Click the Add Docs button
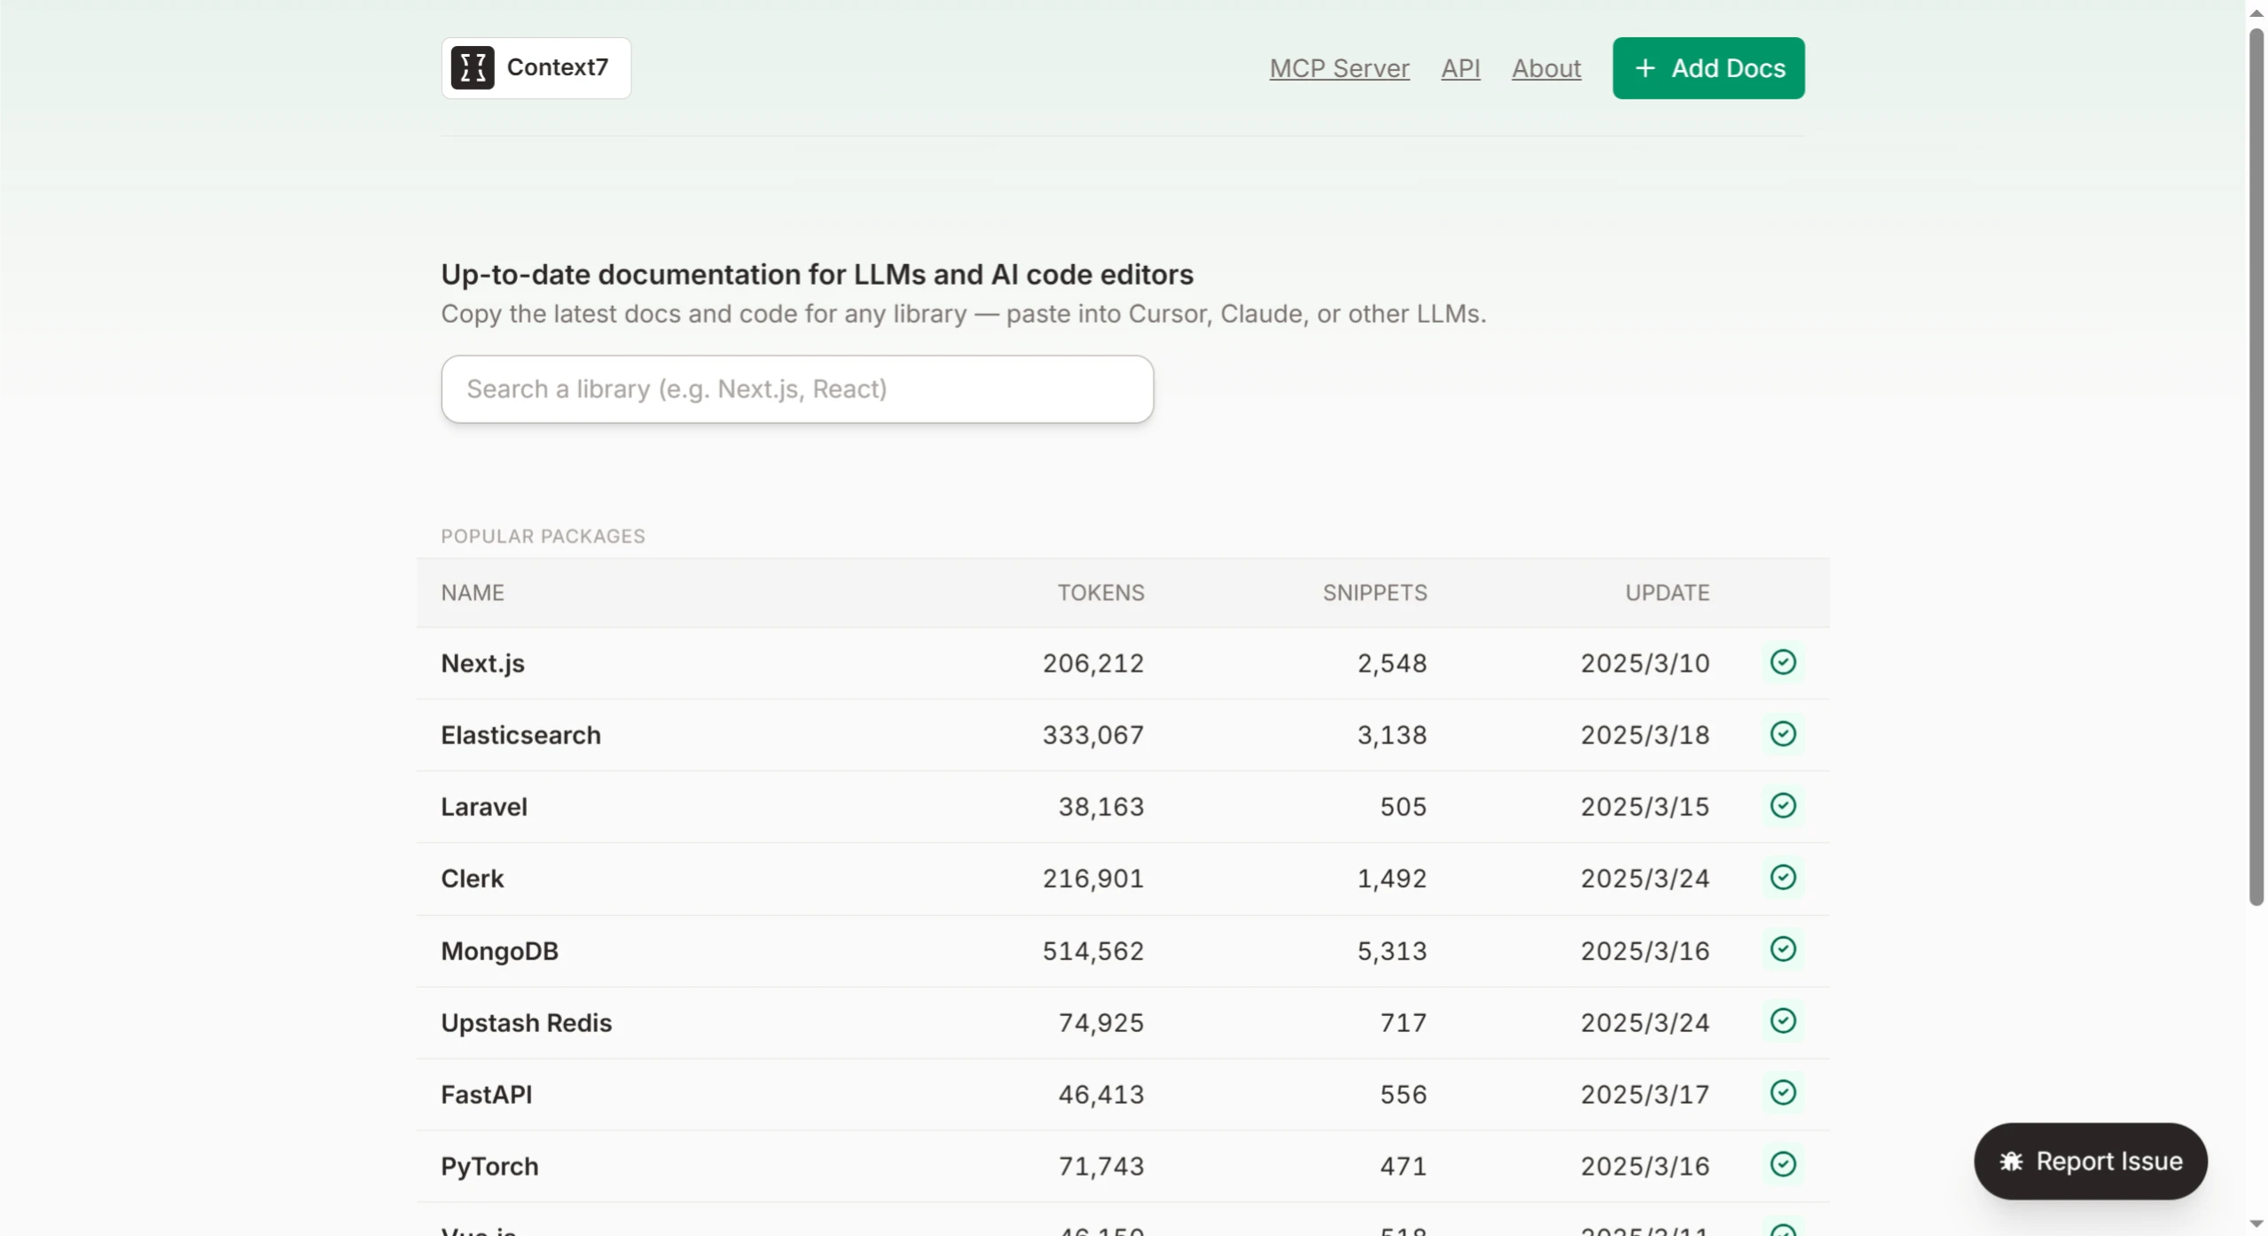 [x=1708, y=68]
